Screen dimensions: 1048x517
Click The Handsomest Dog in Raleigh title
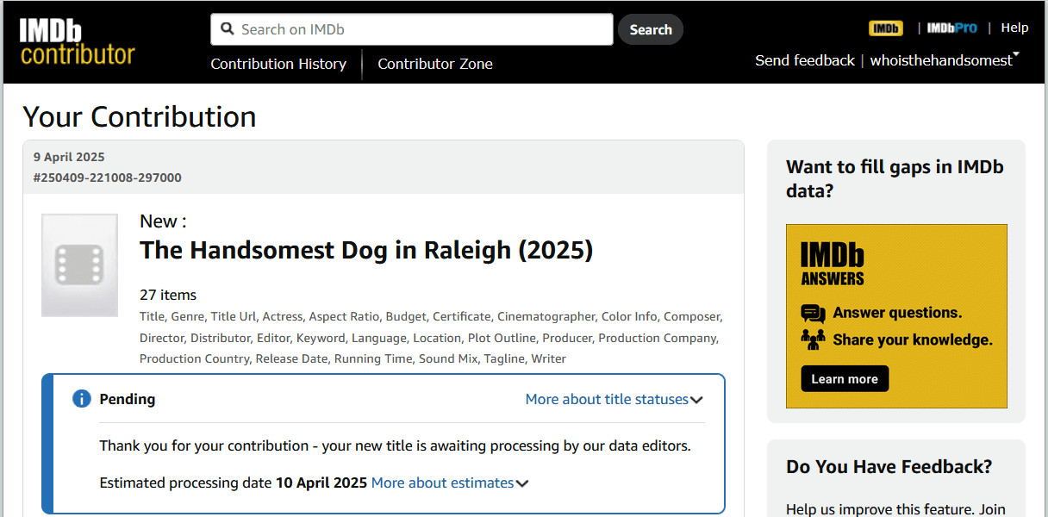click(366, 250)
